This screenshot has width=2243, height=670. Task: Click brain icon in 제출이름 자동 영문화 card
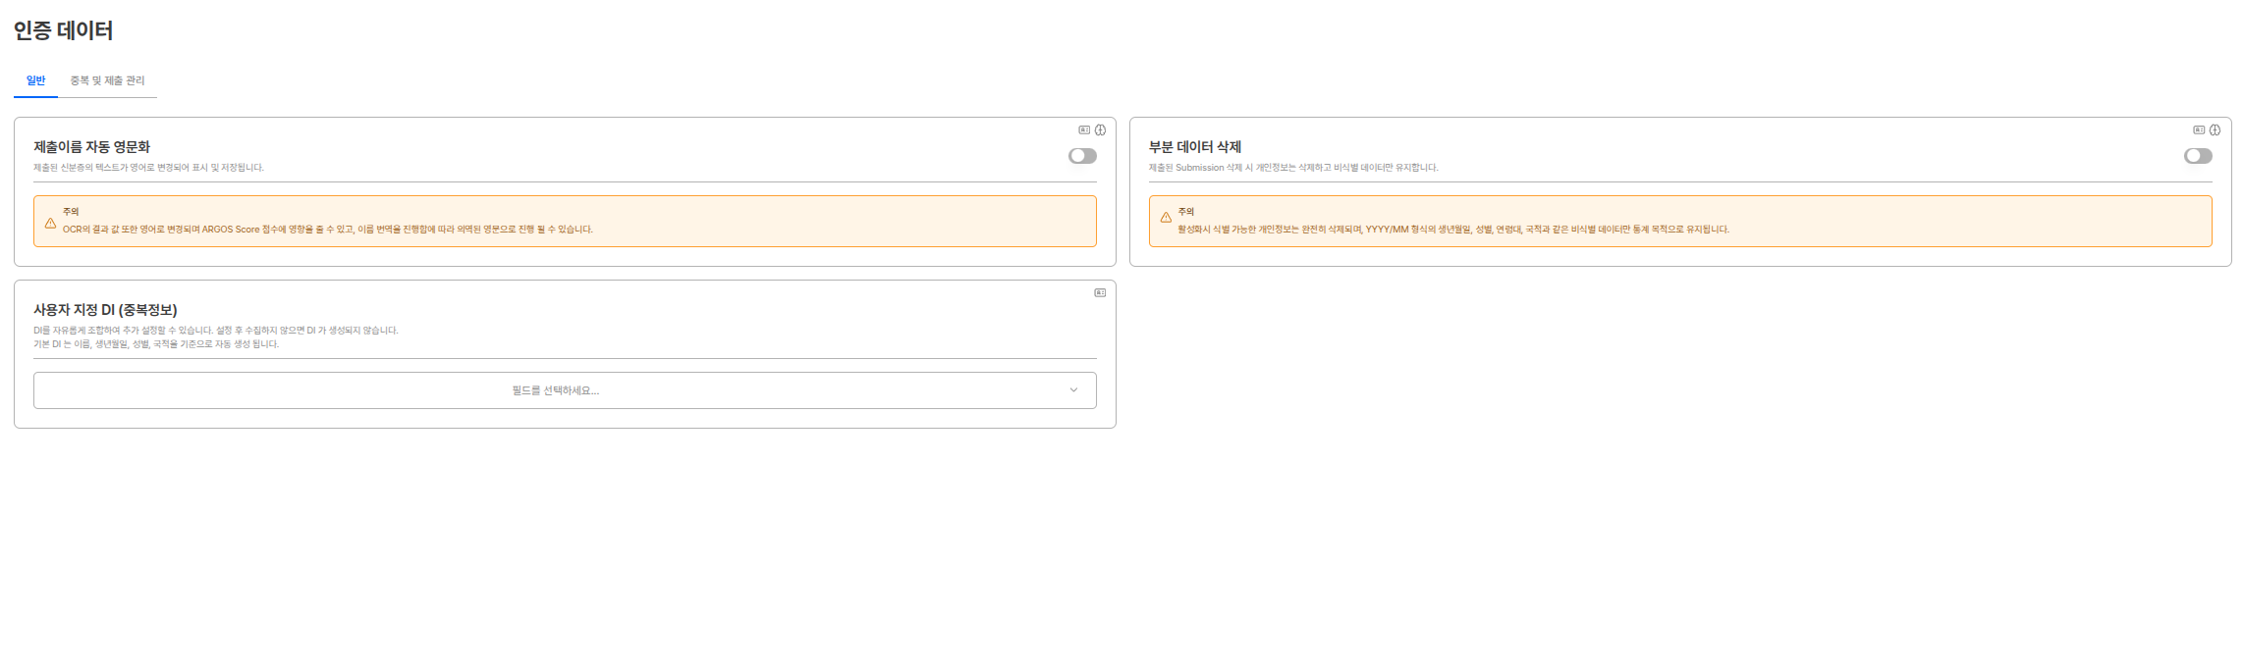coord(1100,129)
